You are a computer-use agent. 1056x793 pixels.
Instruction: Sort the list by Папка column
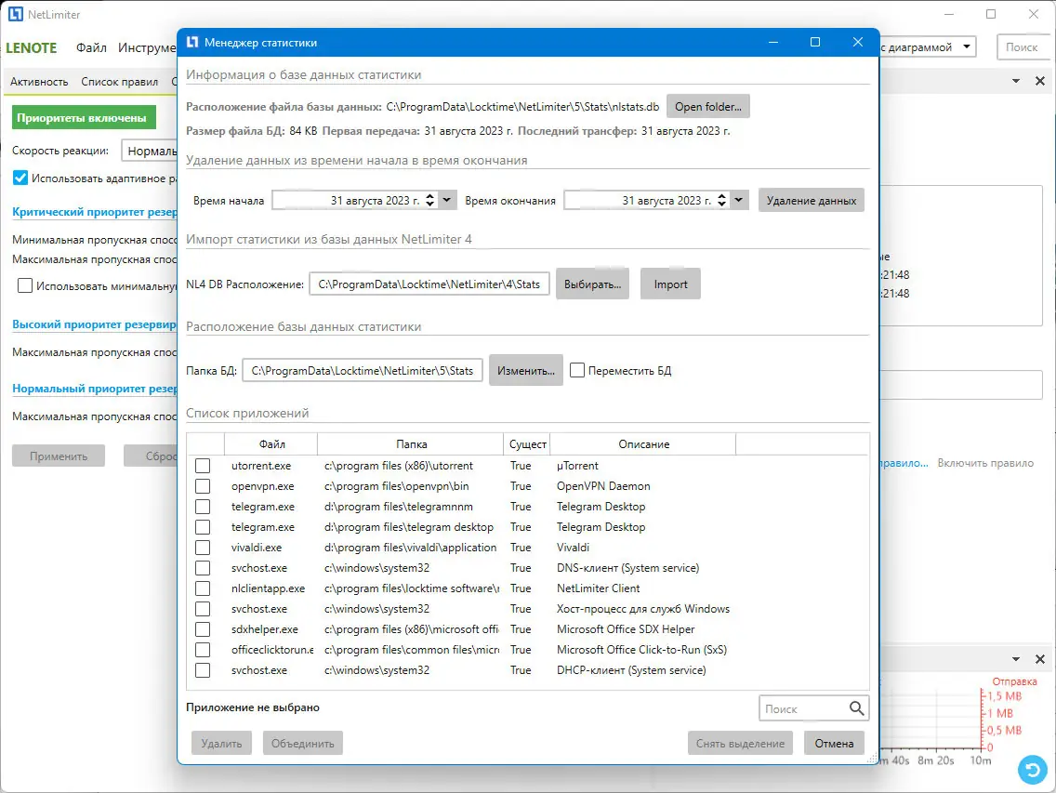[411, 444]
